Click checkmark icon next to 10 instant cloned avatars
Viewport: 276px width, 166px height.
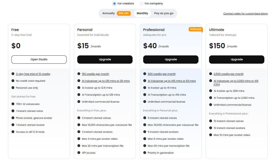(211, 128)
